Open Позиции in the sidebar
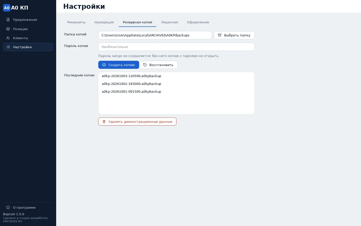Screen dimensions: 361x226 pyautogui.click(x=28, y=29)
